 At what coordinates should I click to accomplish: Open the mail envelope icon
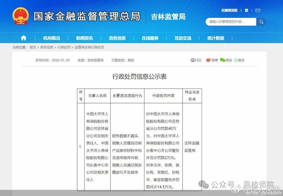coord(258,11)
